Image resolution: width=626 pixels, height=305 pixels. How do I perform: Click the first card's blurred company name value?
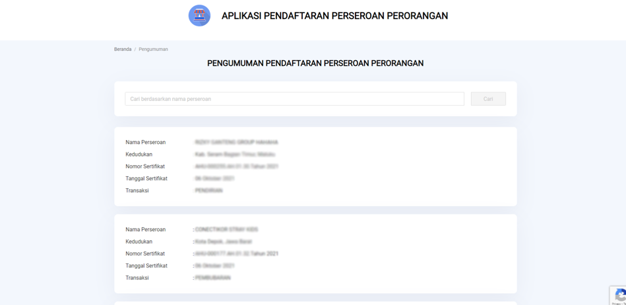[236, 143]
